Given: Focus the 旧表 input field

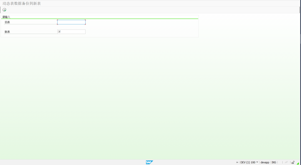Looking at the screenshot, I should click(71, 22).
